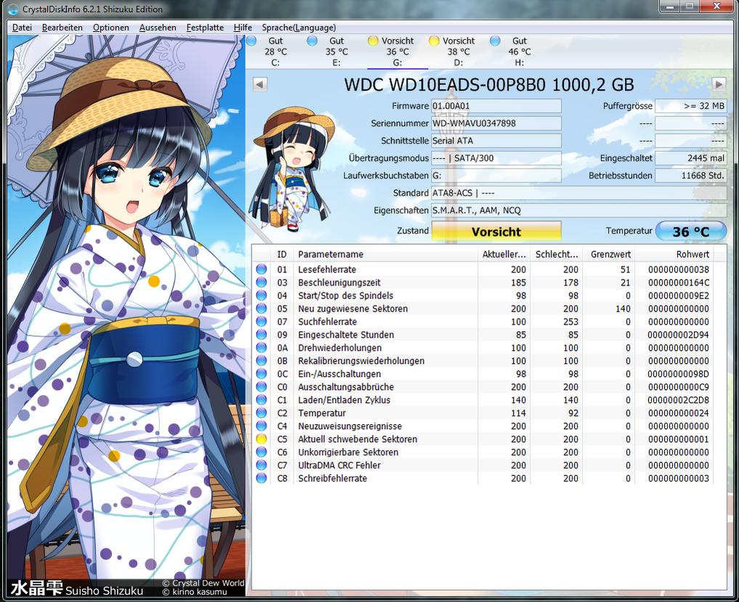Click the next disk arrow button
This screenshot has width=739, height=602.
[718, 84]
